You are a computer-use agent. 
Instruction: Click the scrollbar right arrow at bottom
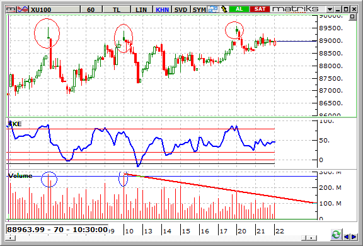[x=311, y=238]
